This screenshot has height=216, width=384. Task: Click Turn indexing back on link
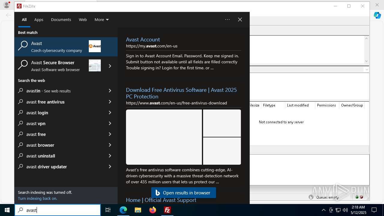[x=37, y=198]
